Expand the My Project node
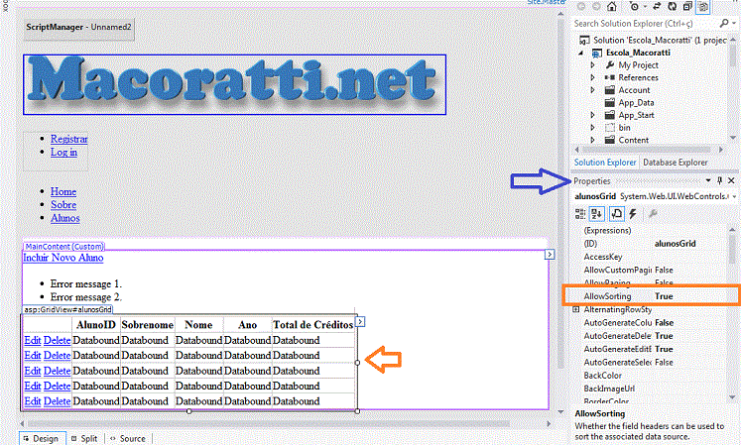 click(592, 65)
